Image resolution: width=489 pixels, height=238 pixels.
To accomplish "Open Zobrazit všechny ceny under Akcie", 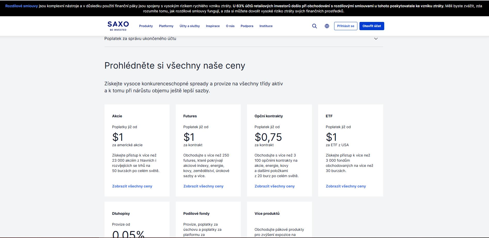I will tap(132, 186).
